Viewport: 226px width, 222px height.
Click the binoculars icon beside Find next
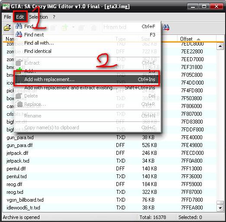point(19,34)
